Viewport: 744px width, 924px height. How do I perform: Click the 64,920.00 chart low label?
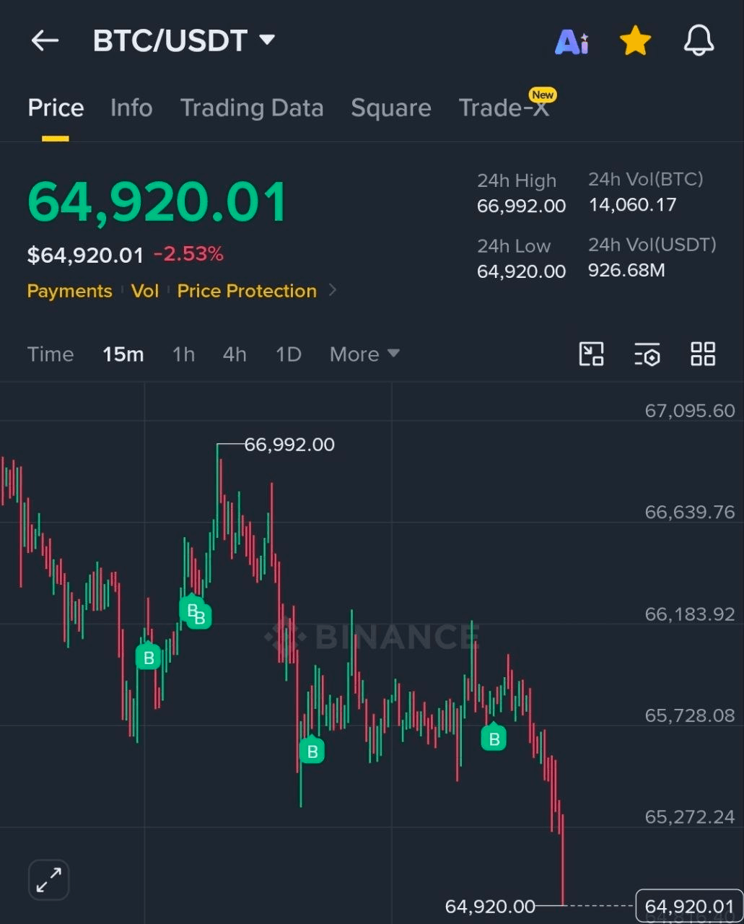[490, 907]
